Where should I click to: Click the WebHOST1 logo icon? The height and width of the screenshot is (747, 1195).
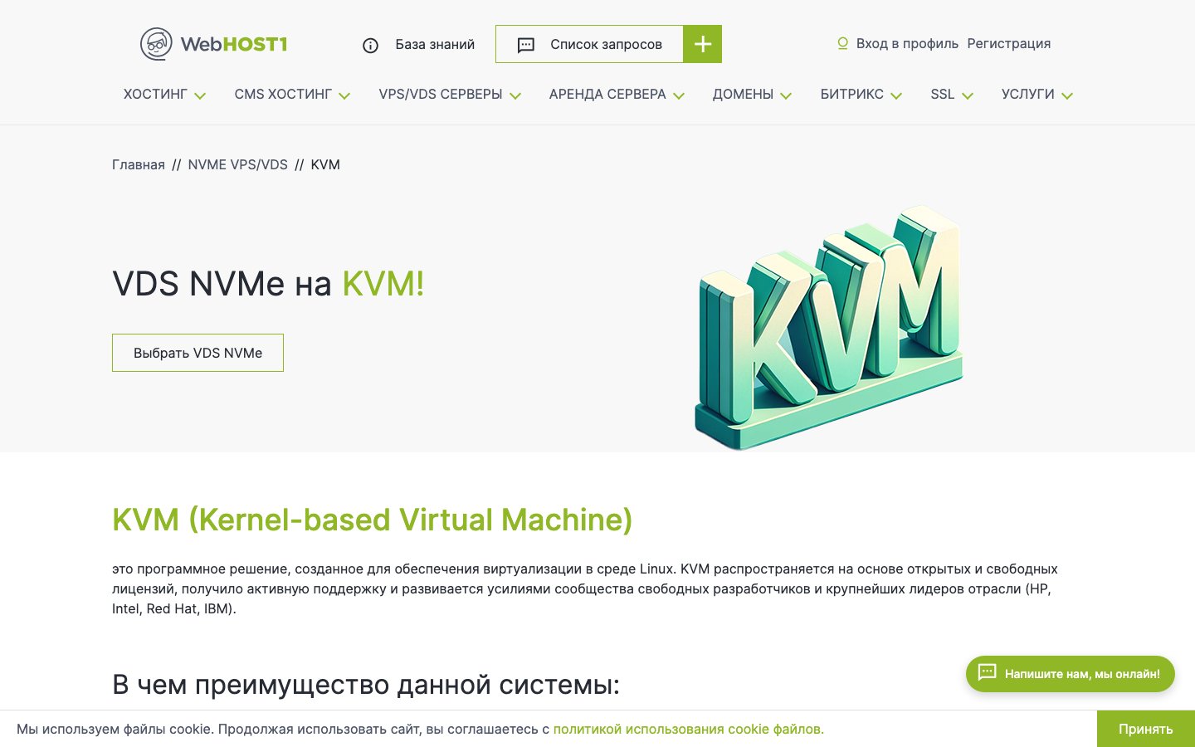156,44
